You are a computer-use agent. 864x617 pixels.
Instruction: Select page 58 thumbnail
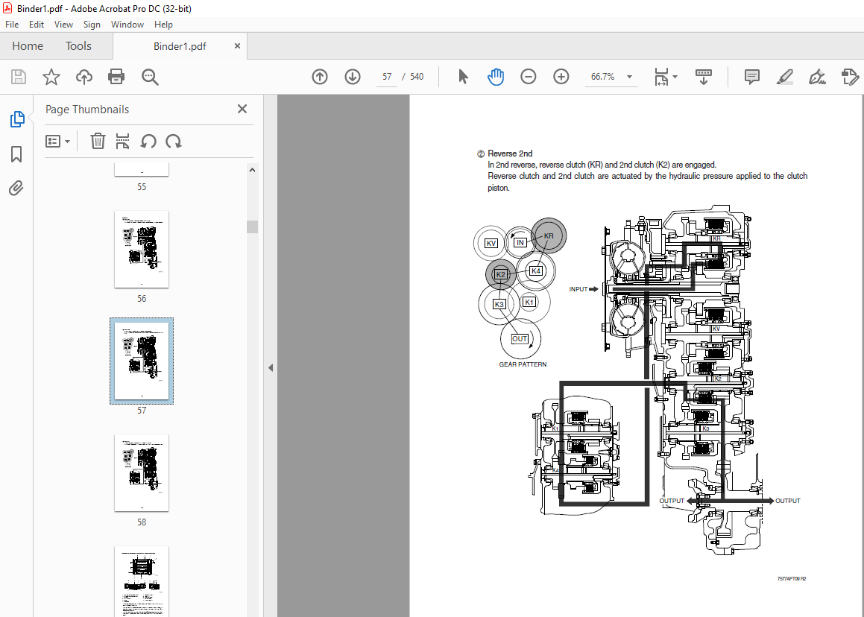(142, 472)
